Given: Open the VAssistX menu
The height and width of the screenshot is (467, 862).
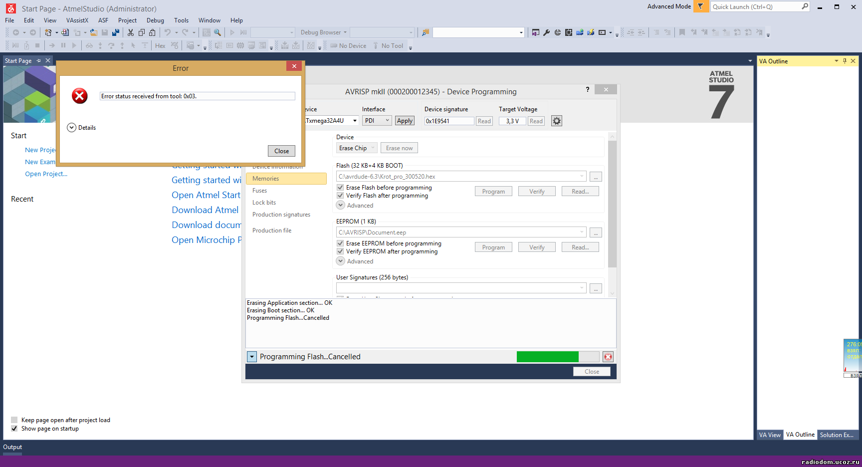Looking at the screenshot, I should click(77, 20).
